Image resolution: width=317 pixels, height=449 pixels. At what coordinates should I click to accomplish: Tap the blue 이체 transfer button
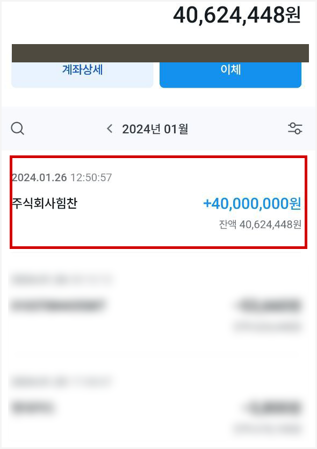(230, 74)
